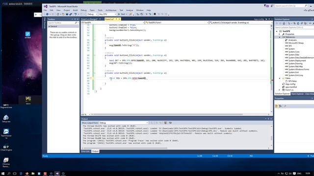Viewport: 314px width, 176px height.
Task: Expand the Form1.cs node
Action: 280,90
